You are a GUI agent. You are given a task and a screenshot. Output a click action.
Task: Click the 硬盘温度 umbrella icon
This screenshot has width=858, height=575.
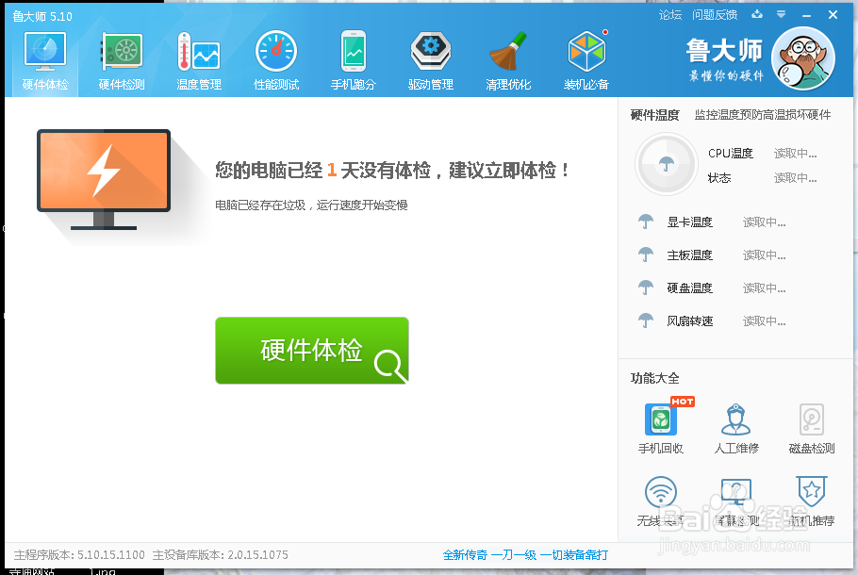coord(646,287)
